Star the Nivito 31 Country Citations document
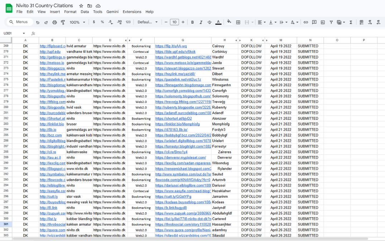The height and width of the screenshot is (241, 385). click(x=81, y=6)
